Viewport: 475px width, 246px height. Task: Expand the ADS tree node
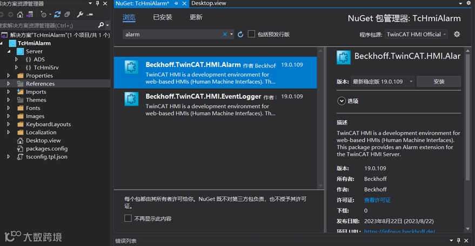16,59
